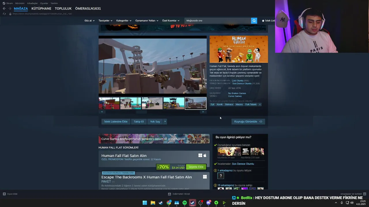Click the Oyun Ekle plus icon
The height and width of the screenshot is (207, 369).
click(x=4, y=194)
